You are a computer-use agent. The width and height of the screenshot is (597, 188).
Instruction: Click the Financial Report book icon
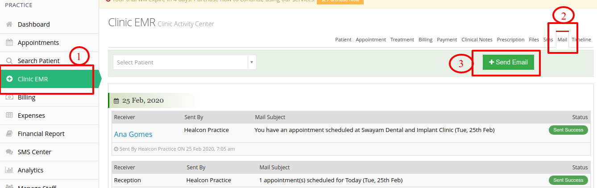coord(9,134)
